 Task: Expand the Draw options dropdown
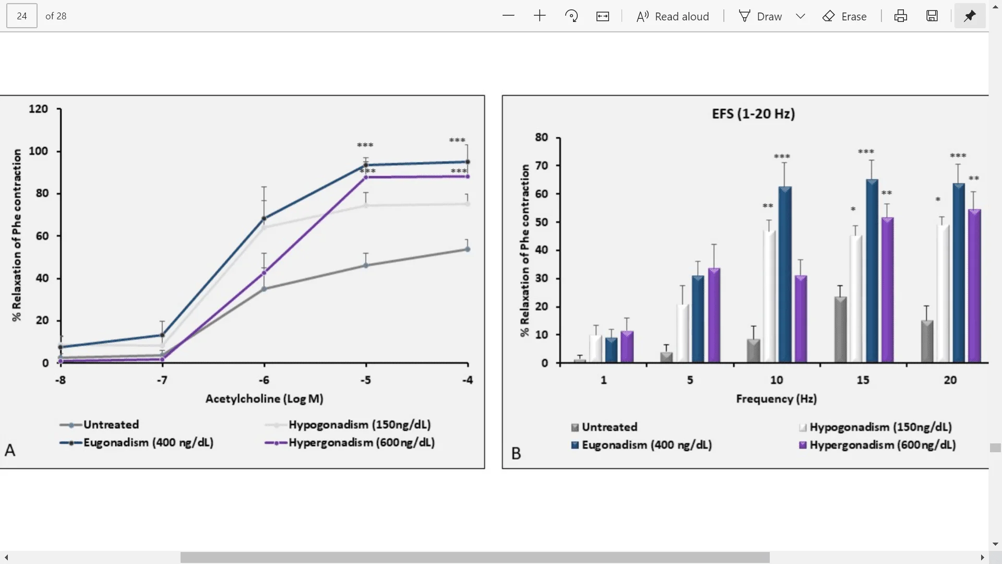(x=801, y=16)
